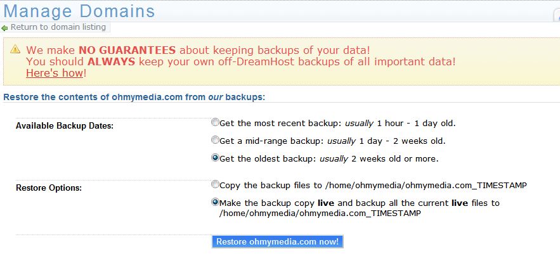Image resolution: width=560 pixels, height=268 pixels.
Task: Click the yellow warning triangle icon
Action: (x=15, y=49)
